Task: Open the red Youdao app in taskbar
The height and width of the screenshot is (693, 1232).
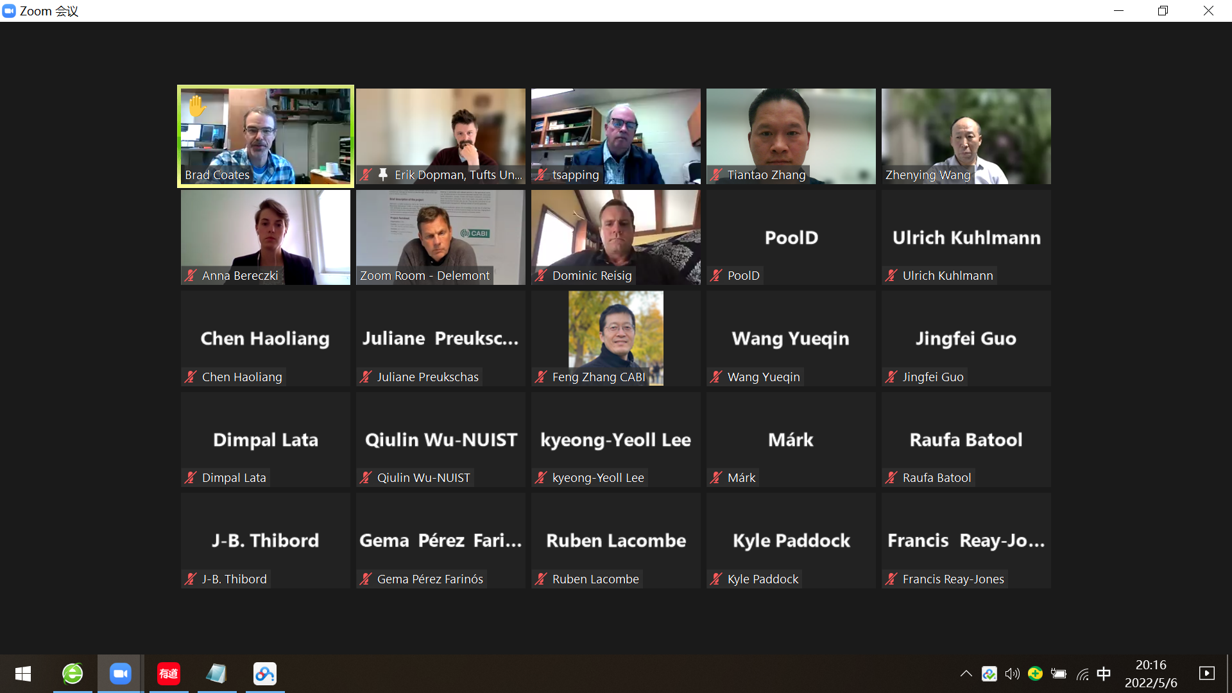Action: point(169,674)
